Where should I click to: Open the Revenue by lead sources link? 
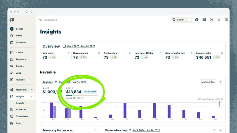[57, 130]
